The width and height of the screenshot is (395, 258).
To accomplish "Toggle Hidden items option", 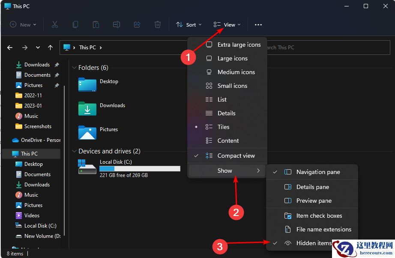I will (x=314, y=243).
